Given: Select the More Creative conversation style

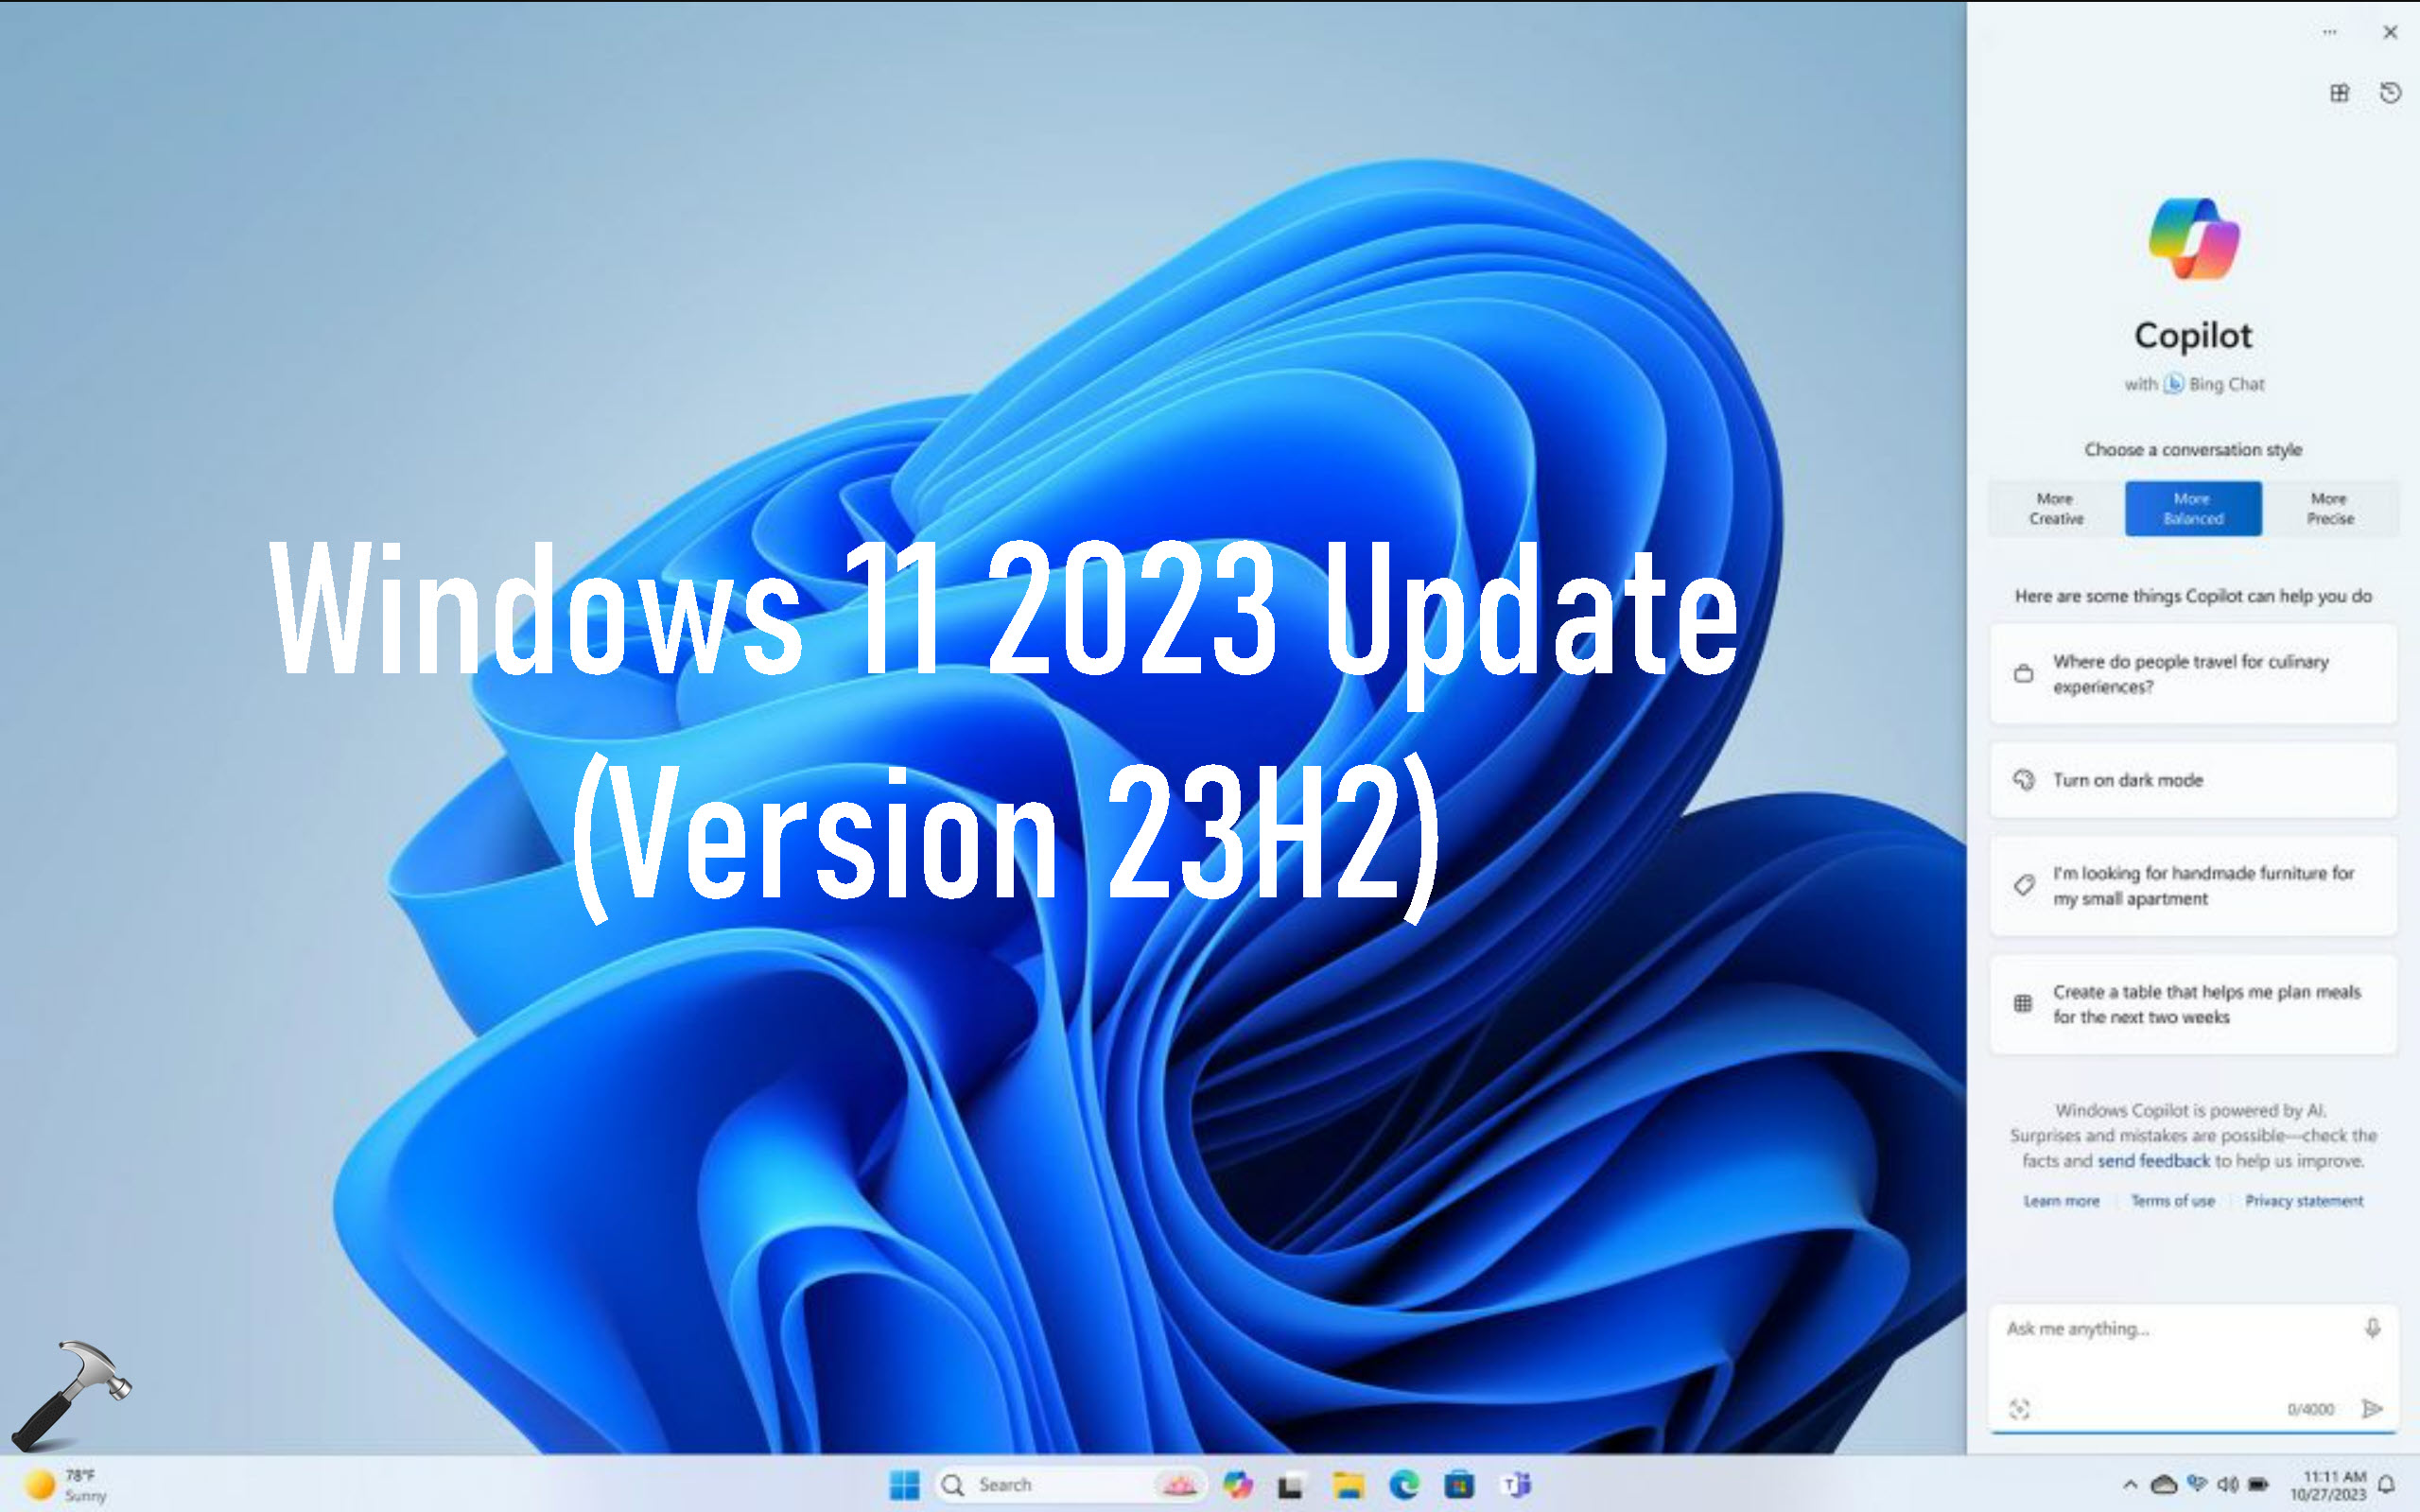Looking at the screenshot, I should [2054, 509].
